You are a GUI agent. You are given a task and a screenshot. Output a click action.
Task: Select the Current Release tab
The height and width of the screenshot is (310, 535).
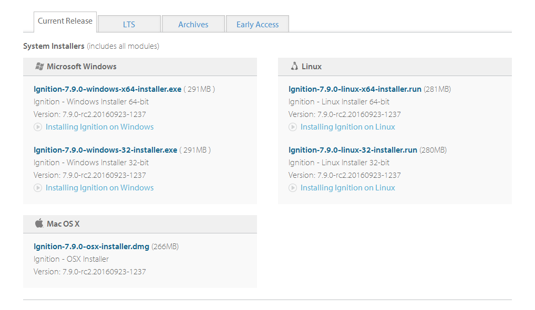pos(65,22)
